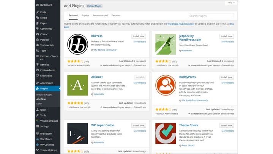Click the Brainstorm icon in sidebar
Viewport: 273px width, 154px height.
(38, 133)
